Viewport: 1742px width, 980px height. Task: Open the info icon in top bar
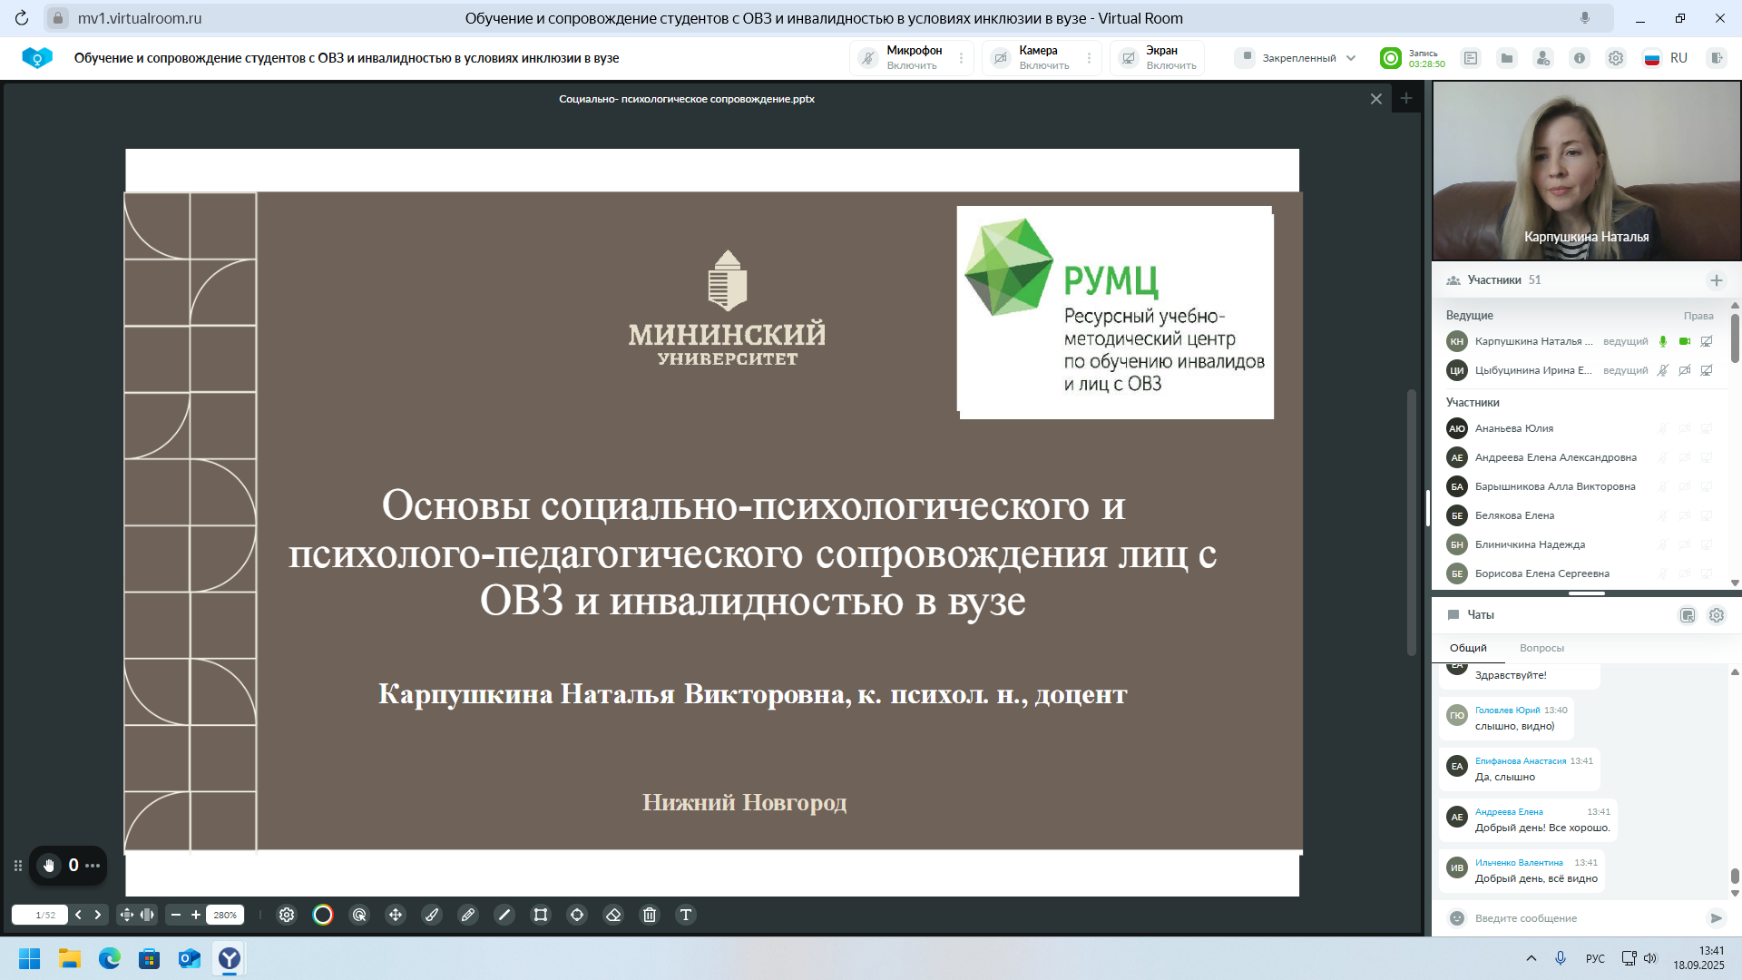point(1580,58)
